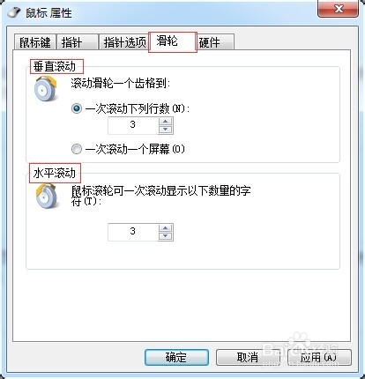Click the horizontal scroll wheel icon
Viewport: 365px width, 379px height.
click(47, 196)
